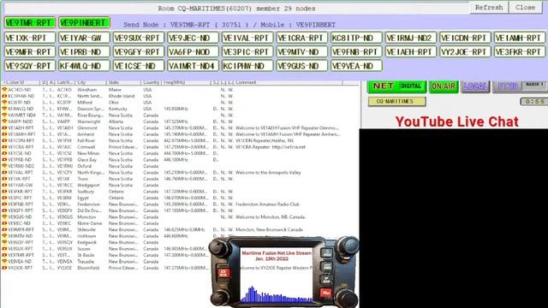The image size is (548, 308).
Task: Click the yellow CQ-MARITIMES room label
Action: click(396, 101)
